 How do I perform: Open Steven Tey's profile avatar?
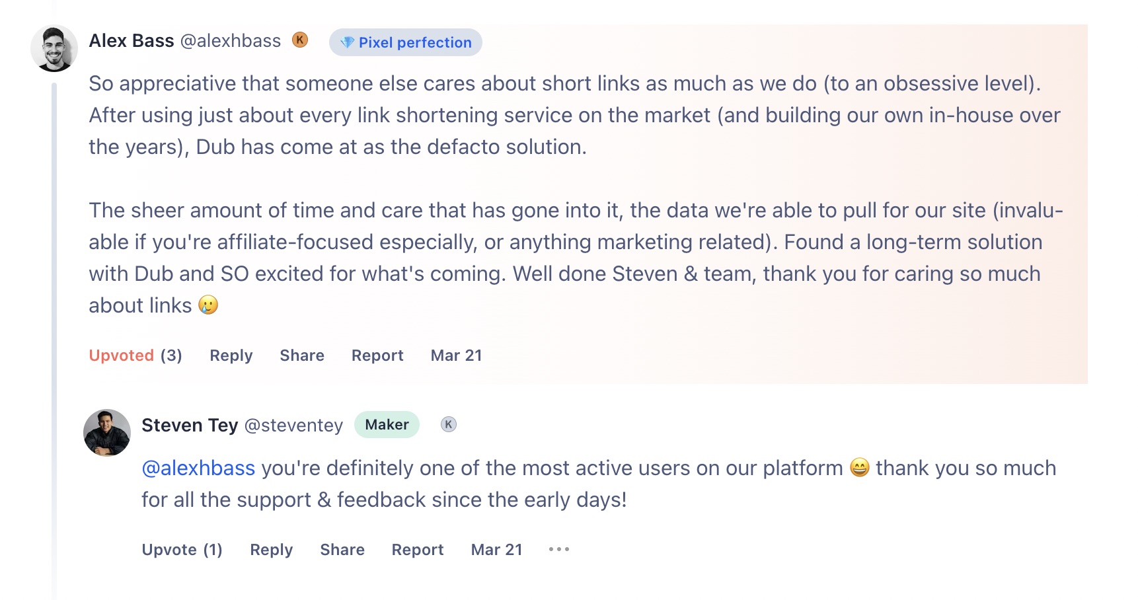107,433
